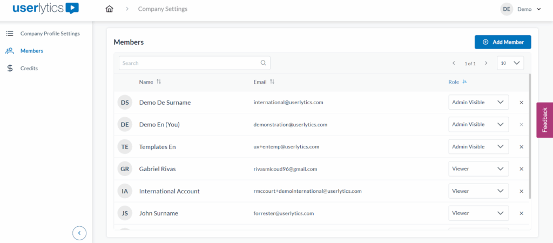This screenshot has width=553, height=243.
Task: Open Credits in the sidebar
Action: [29, 69]
